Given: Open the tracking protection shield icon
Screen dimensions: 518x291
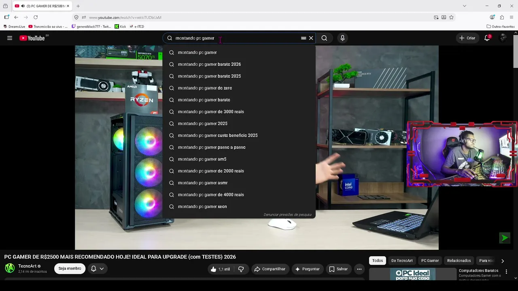Looking at the screenshot, I should [x=76, y=17].
